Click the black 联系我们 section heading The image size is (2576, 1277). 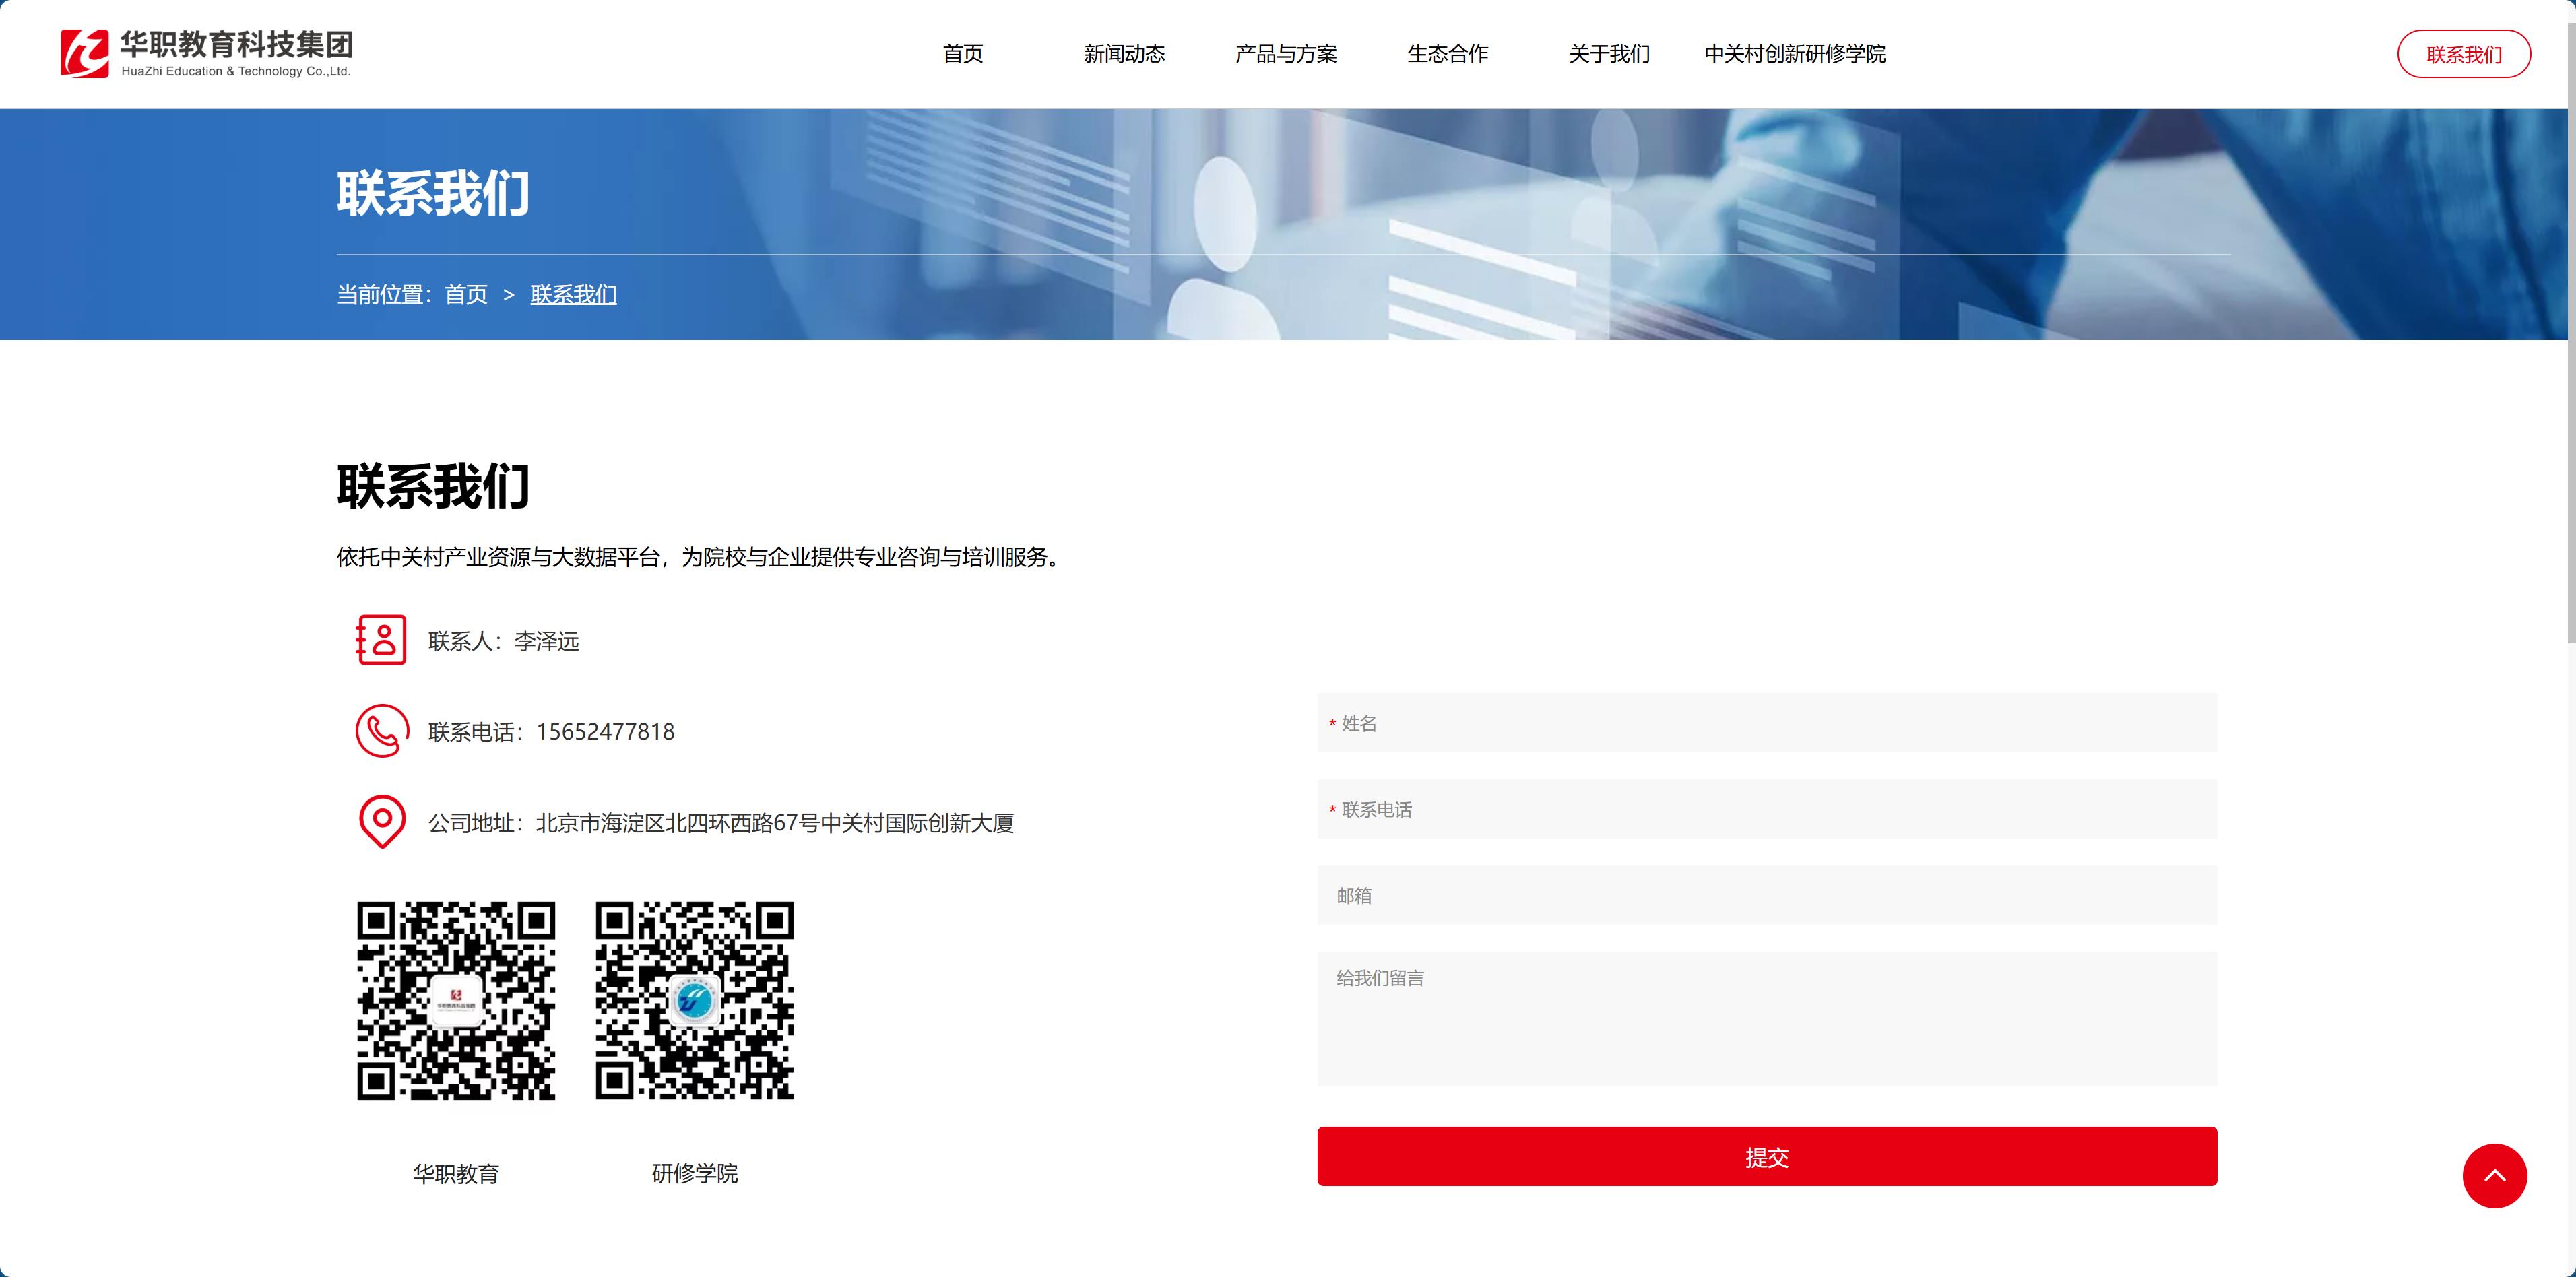433,487
